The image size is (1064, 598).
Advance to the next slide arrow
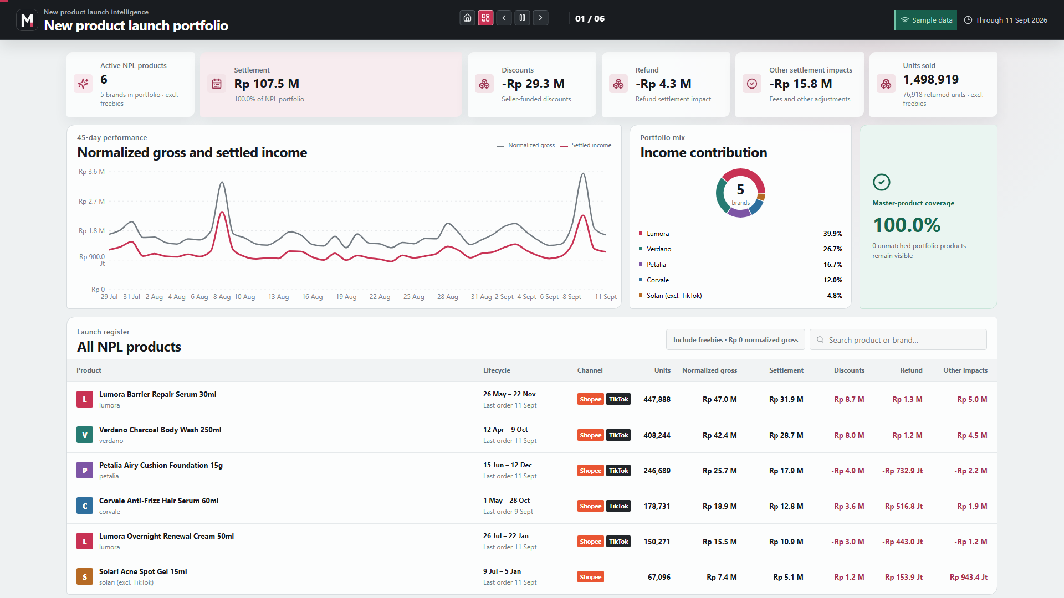click(x=540, y=18)
